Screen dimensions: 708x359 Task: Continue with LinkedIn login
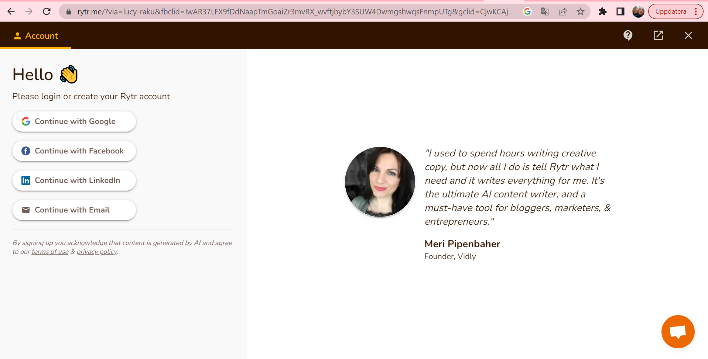coord(74,180)
